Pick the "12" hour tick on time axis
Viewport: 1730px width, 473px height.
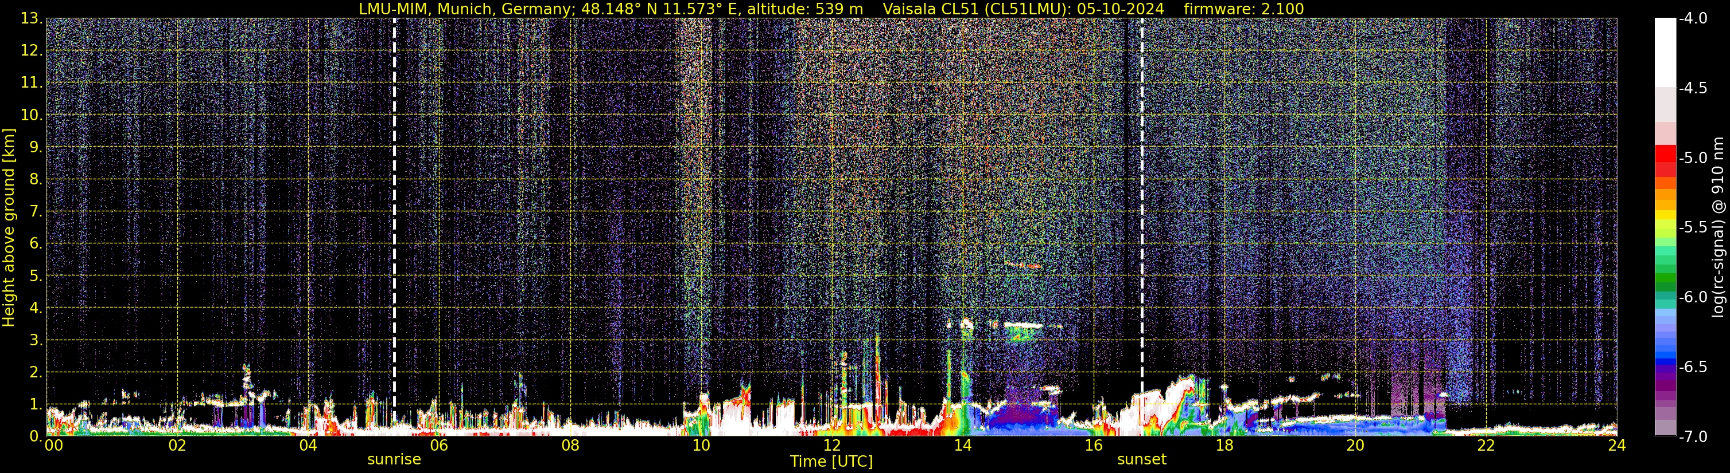(832, 446)
